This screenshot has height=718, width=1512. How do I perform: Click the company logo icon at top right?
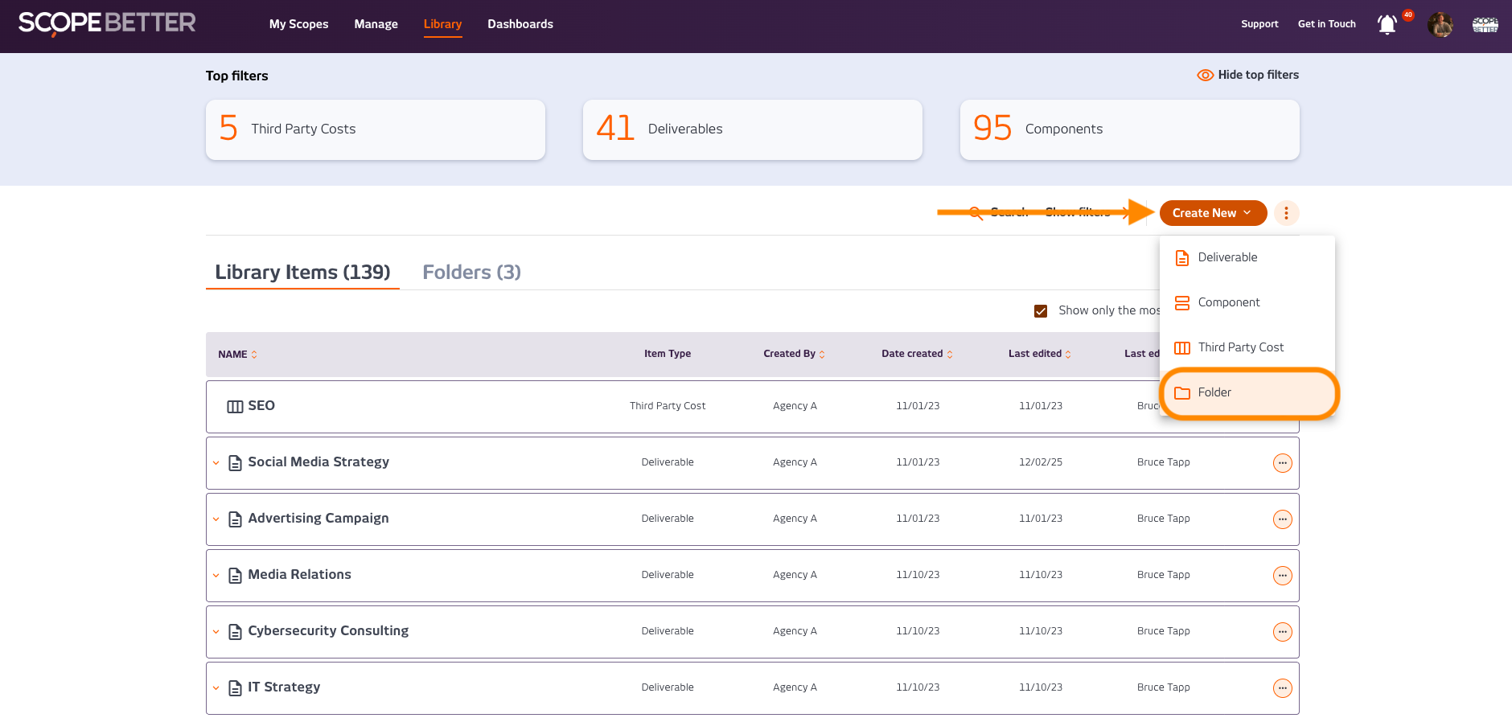pos(1485,25)
